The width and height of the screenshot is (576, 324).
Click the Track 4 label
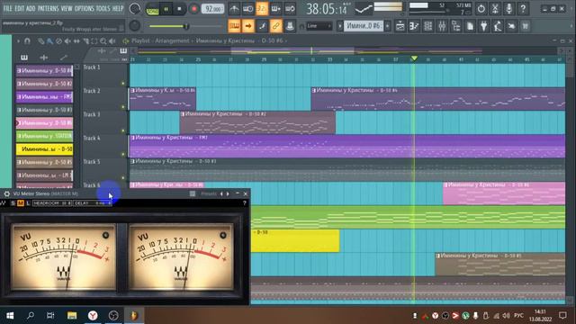[x=92, y=138]
